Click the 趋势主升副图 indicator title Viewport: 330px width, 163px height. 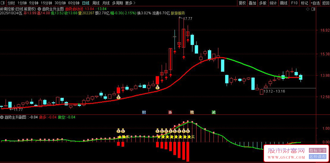16,117
